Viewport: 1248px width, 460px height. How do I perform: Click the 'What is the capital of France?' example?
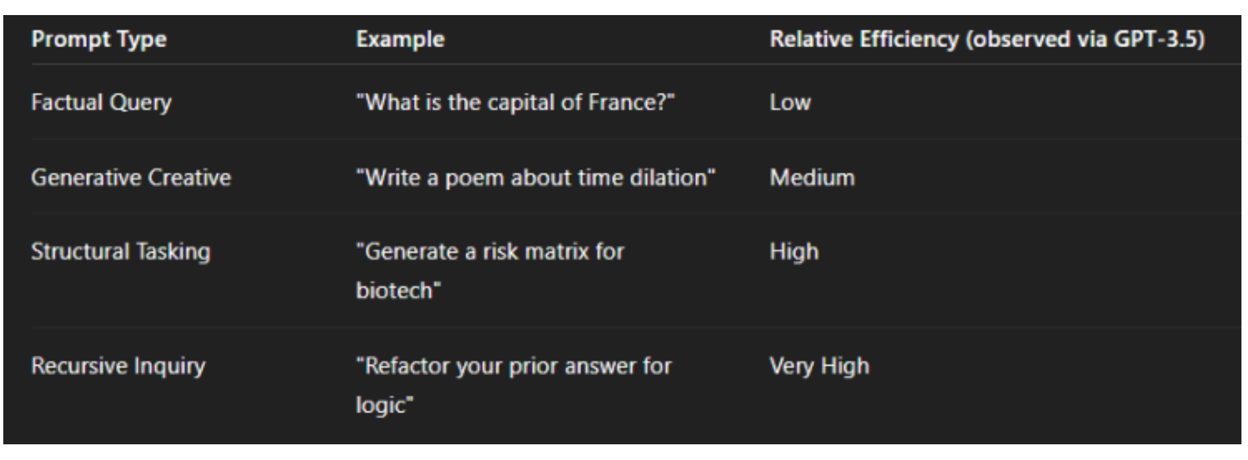tap(515, 102)
